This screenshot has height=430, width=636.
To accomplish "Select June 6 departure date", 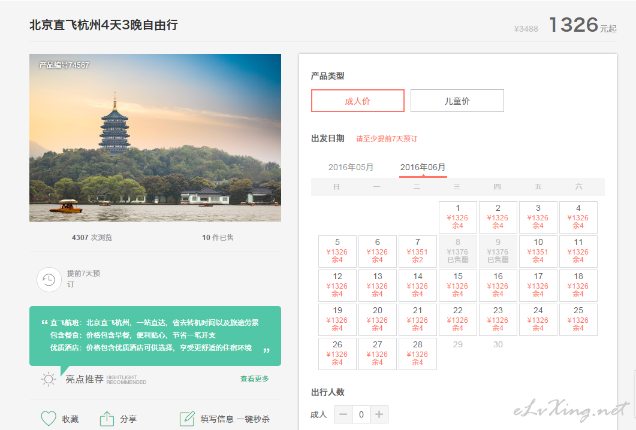I will 377,252.
